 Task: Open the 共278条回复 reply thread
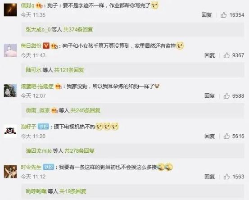point(79,150)
